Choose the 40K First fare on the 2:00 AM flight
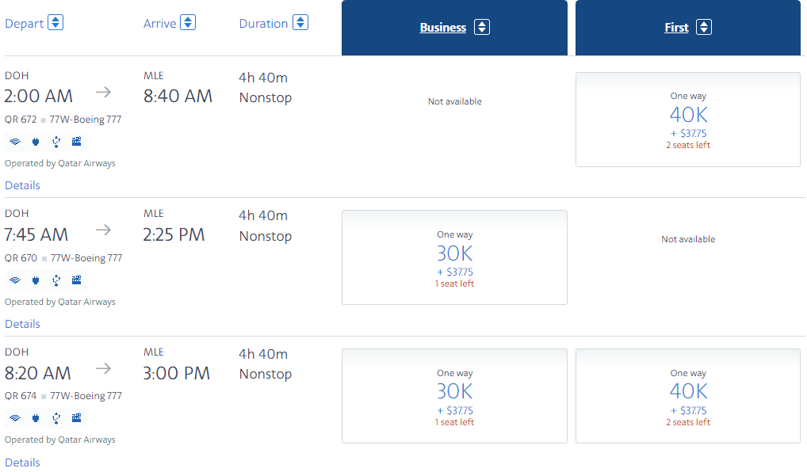The height and width of the screenshot is (472, 807). pos(688,120)
